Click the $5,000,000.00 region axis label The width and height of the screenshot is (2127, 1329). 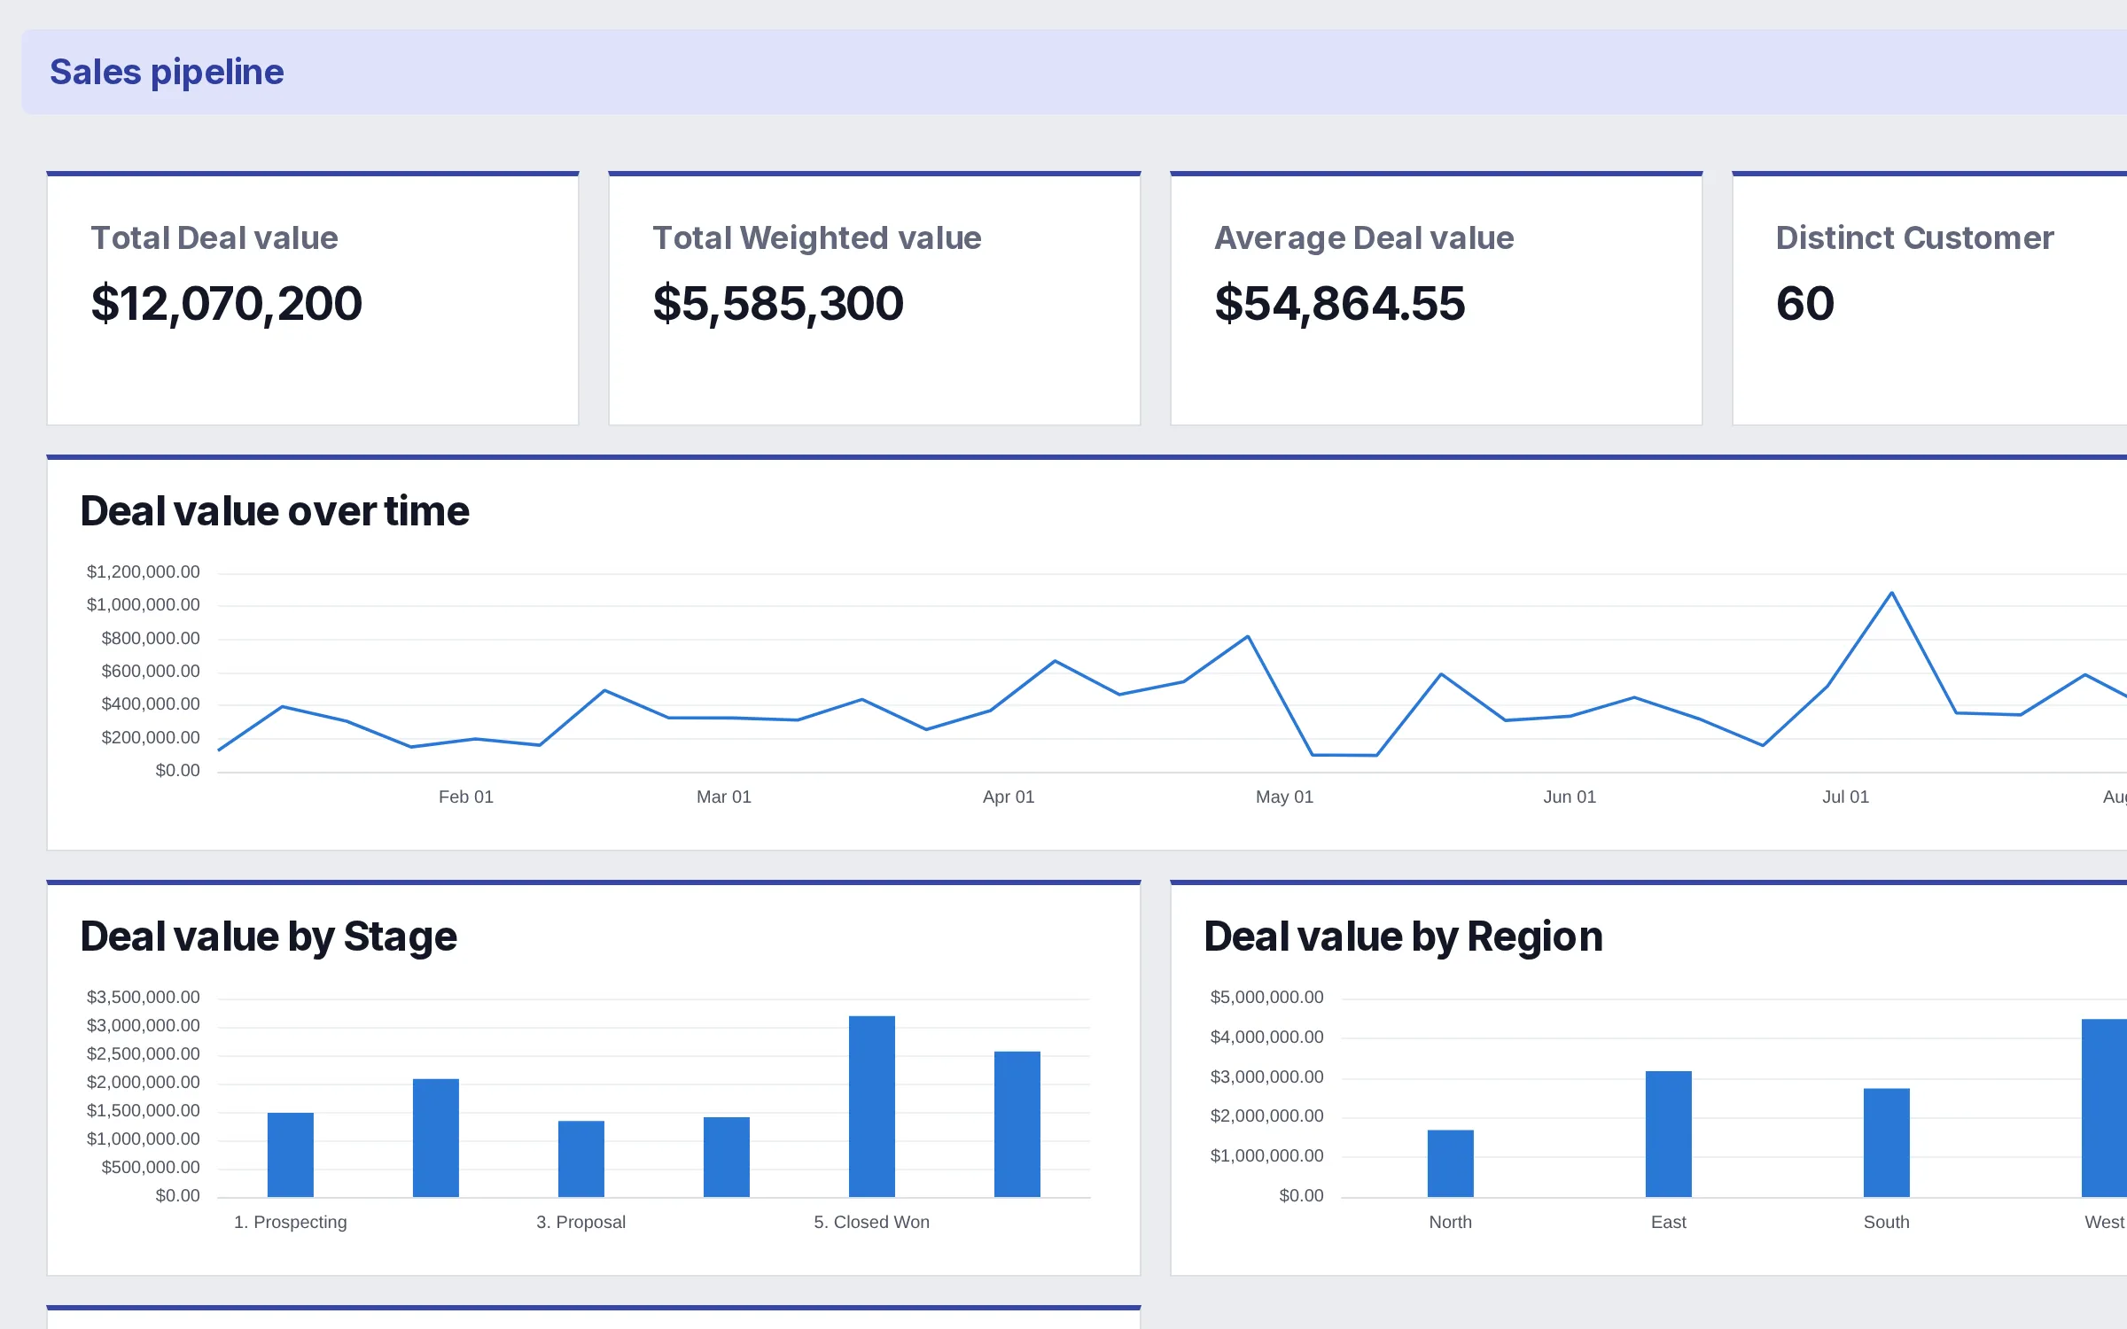click(1266, 997)
